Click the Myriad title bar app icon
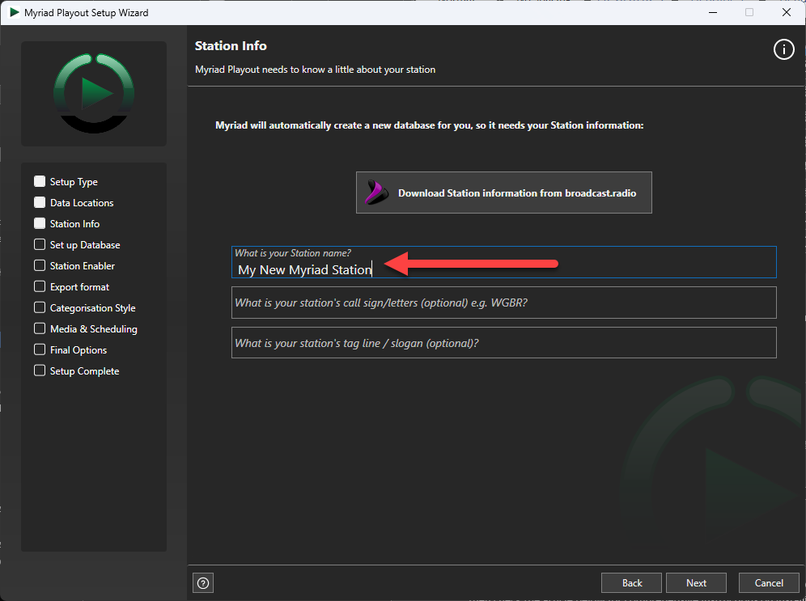 [x=15, y=12]
